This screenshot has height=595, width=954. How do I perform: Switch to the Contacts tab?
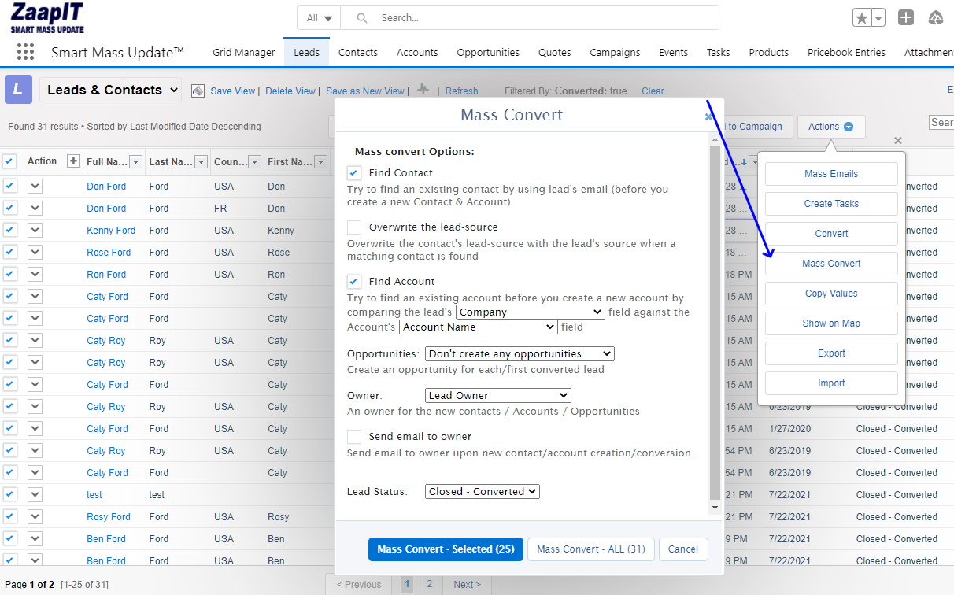(358, 53)
